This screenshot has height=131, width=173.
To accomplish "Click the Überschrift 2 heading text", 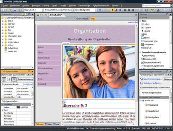I will [x=75, y=106].
